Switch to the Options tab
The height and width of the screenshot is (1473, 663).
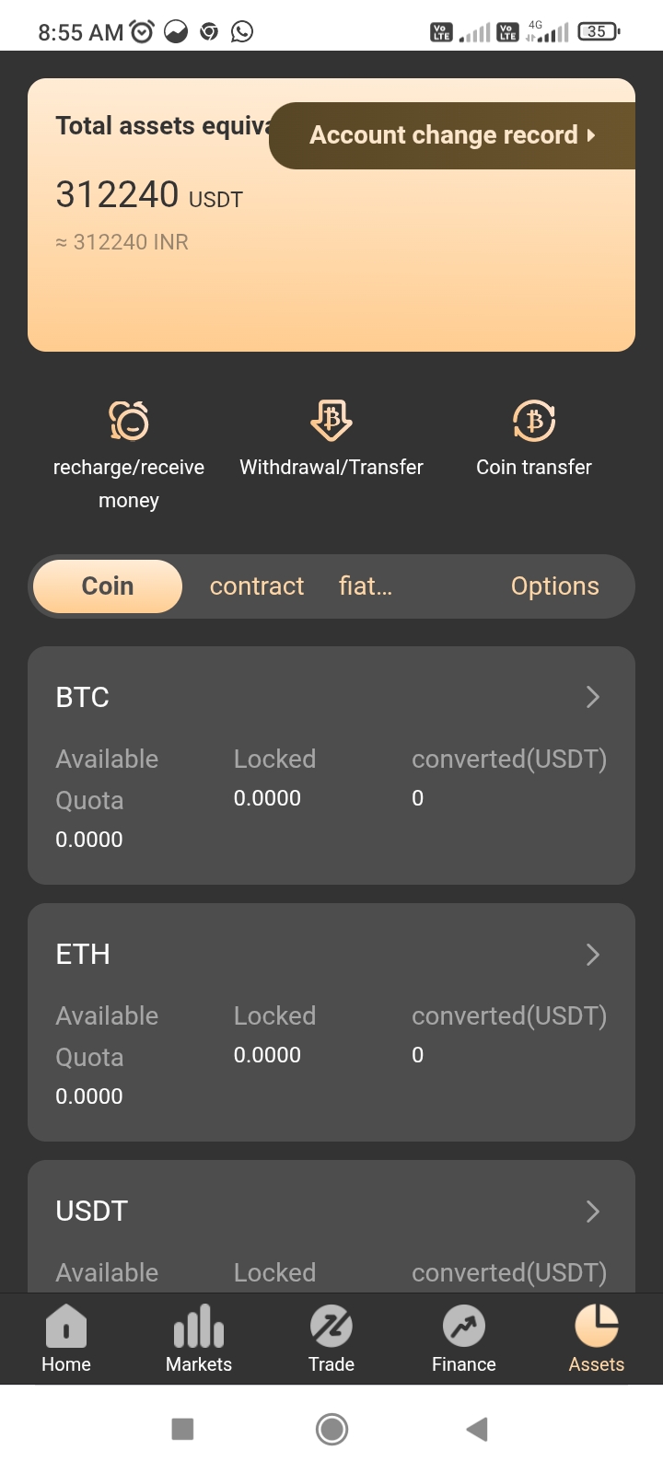pos(555,586)
